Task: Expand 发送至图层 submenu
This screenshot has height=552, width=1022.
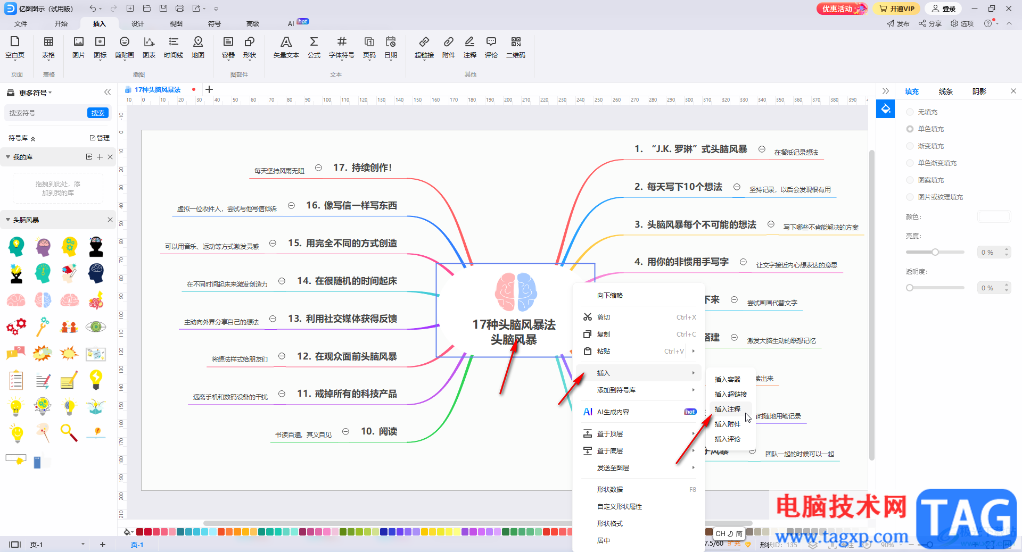Action: [693, 467]
